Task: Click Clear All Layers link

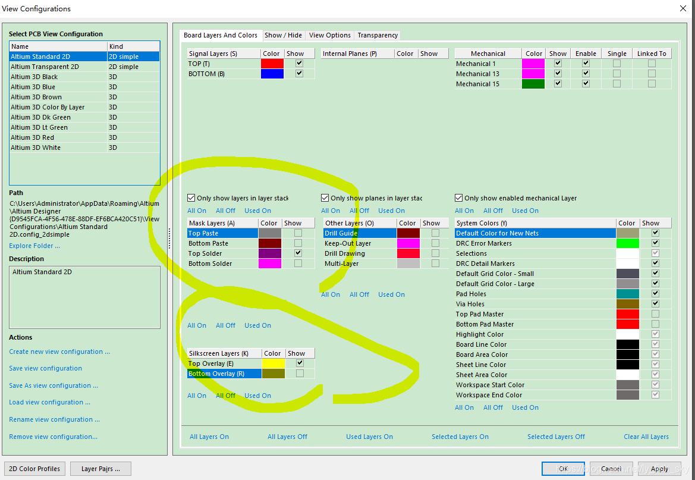Action: [646, 437]
